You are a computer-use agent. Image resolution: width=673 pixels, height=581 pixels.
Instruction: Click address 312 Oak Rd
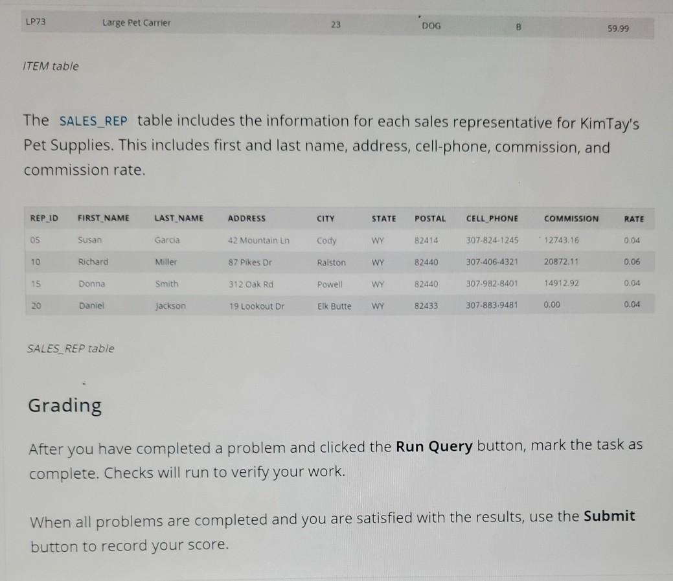(251, 284)
